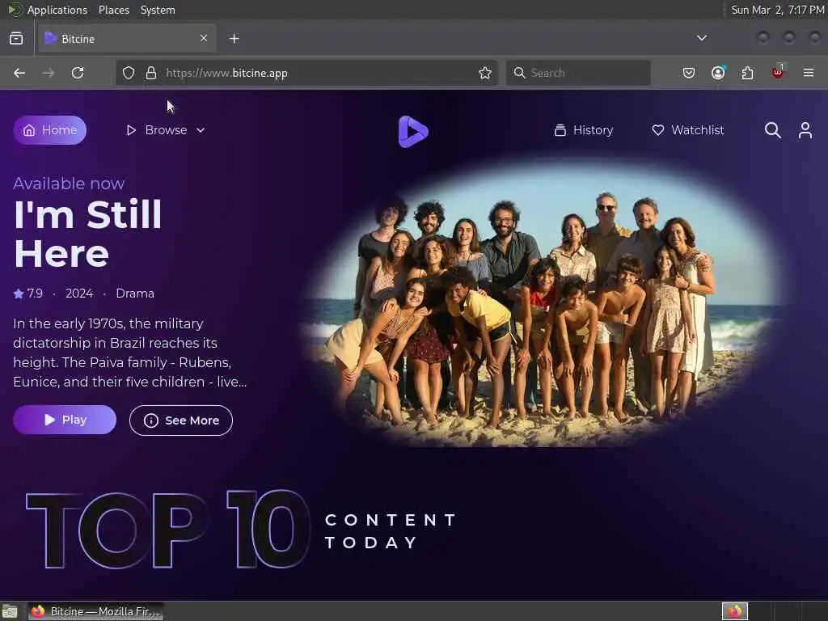
Task: Go to the Home nav button
Action: click(x=50, y=130)
